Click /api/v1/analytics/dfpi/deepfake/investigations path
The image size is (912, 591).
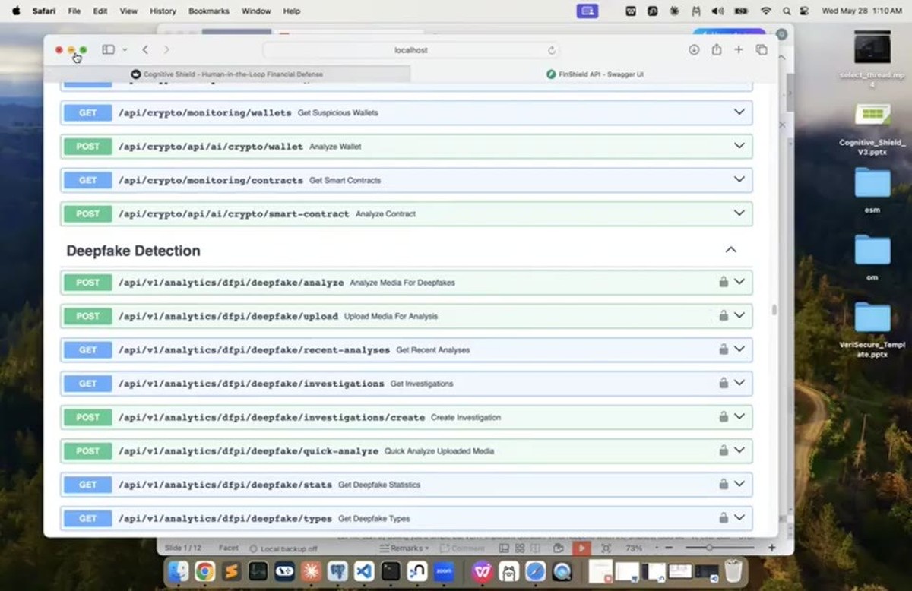pyautogui.click(x=251, y=384)
